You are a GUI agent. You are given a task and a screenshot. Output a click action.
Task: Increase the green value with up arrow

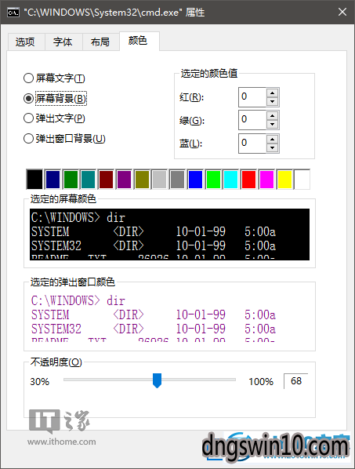coord(272,115)
